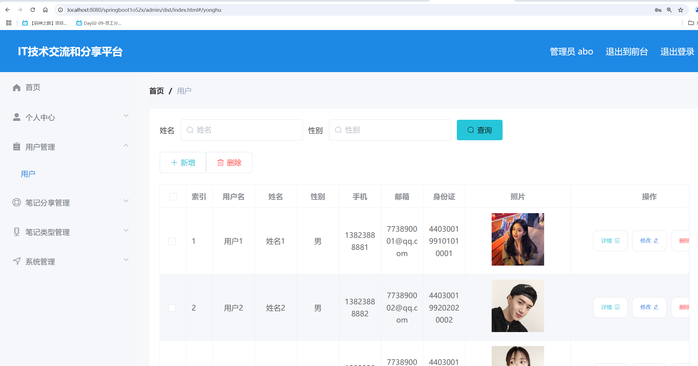Check the checkbox for row 用户2
Image resolution: width=698 pixels, height=366 pixels.
(x=172, y=308)
